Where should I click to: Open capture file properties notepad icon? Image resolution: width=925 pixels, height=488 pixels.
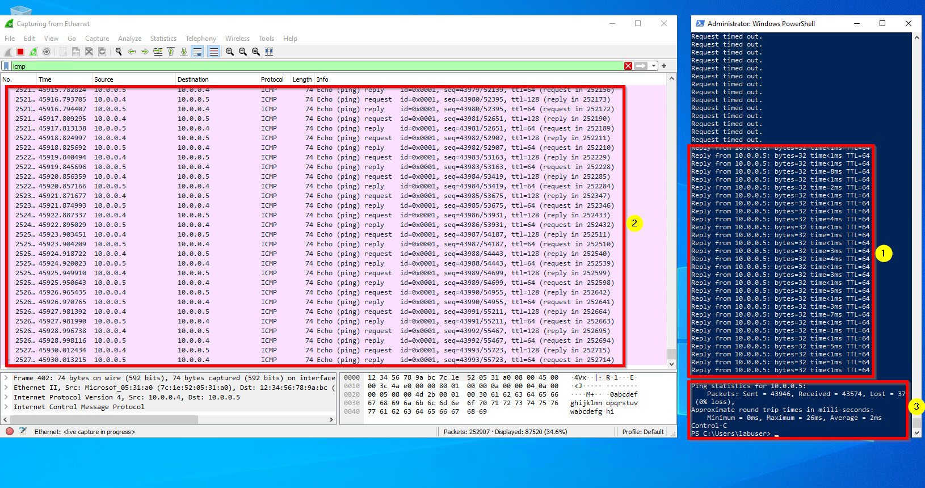pos(23,431)
